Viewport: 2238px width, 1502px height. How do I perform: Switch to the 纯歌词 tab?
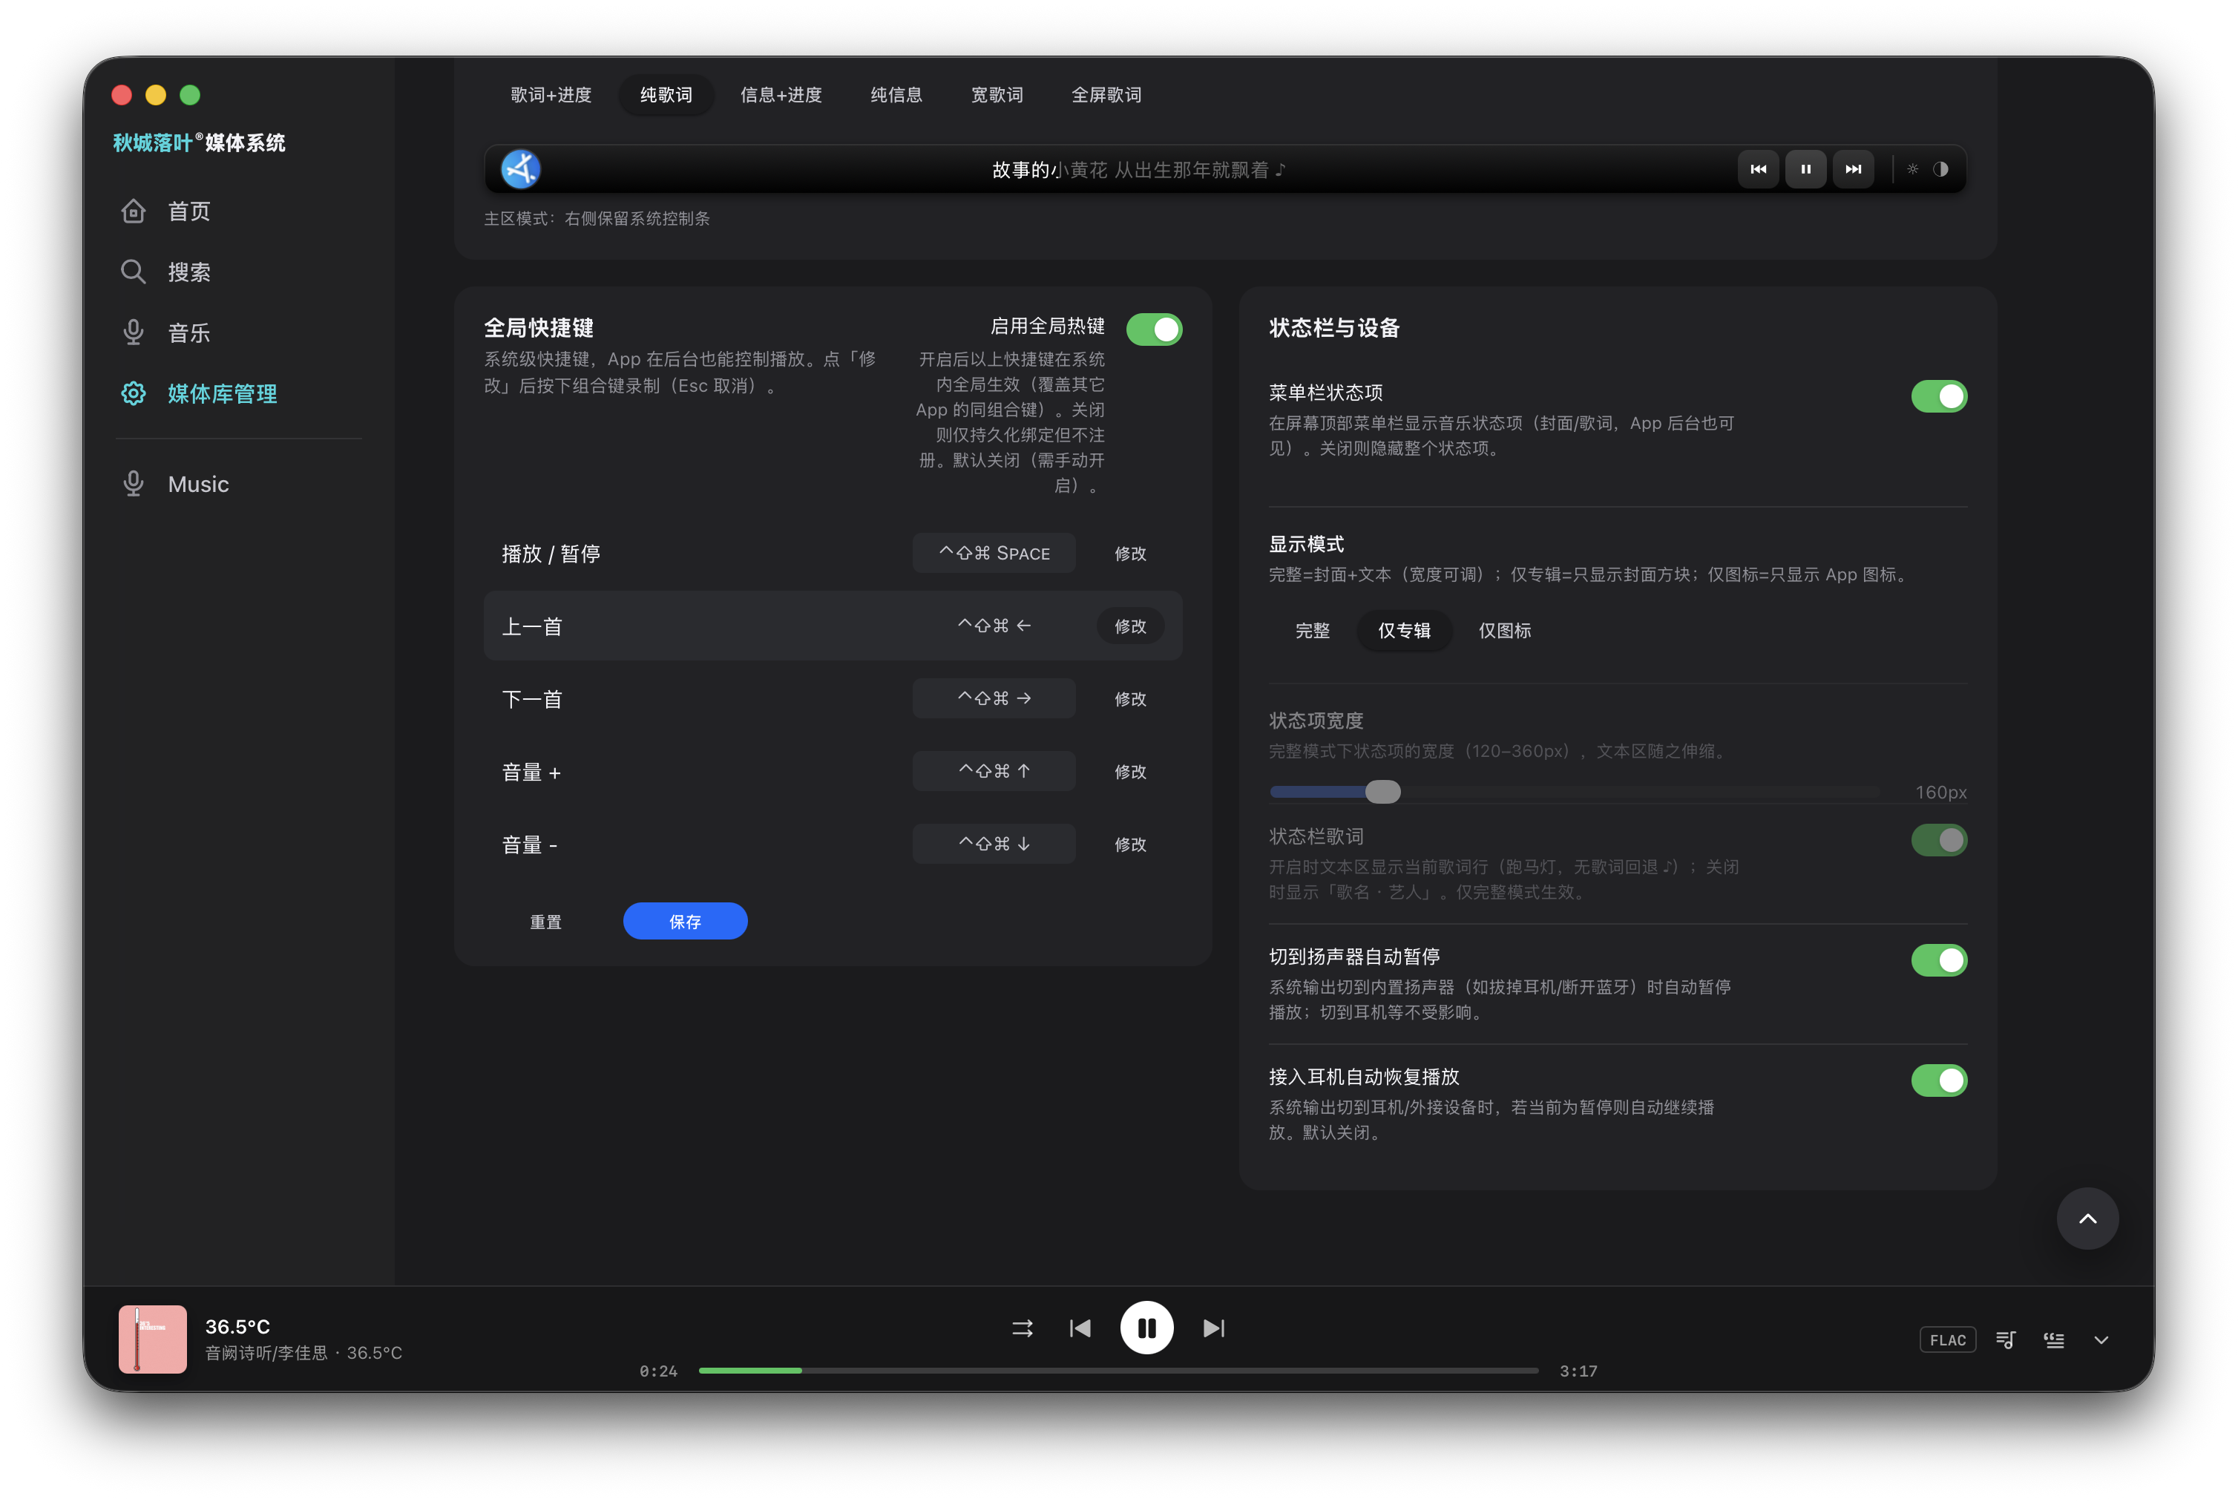click(x=666, y=95)
